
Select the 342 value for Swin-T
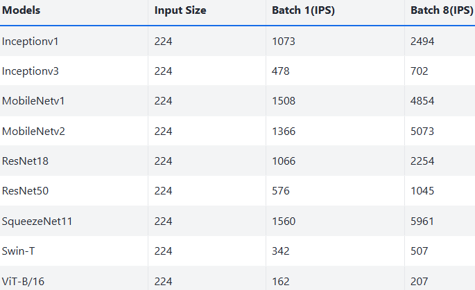[x=281, y=251]
